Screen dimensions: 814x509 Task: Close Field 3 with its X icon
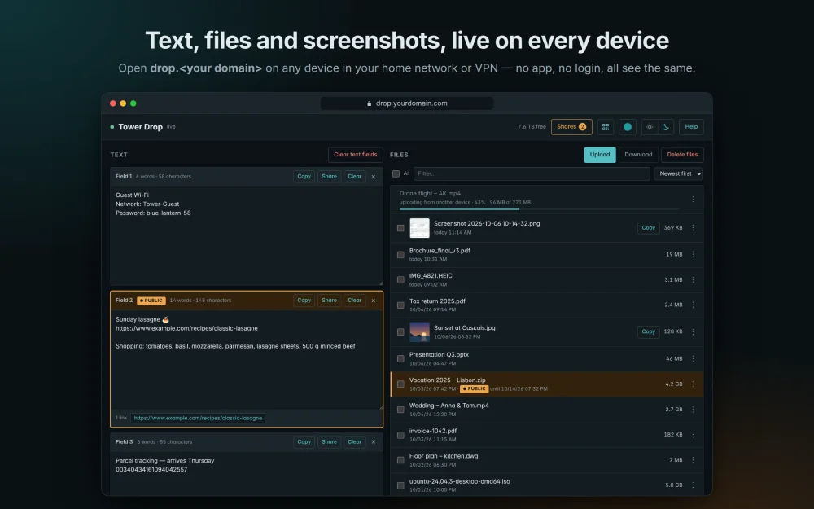point(374,442)
